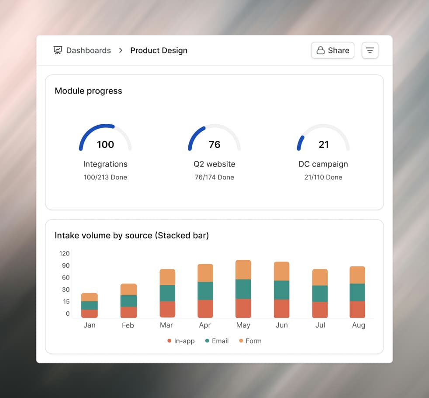Select the May stacked bar
The height and width of the screenshot is (398, 429).
click(243, 289)
